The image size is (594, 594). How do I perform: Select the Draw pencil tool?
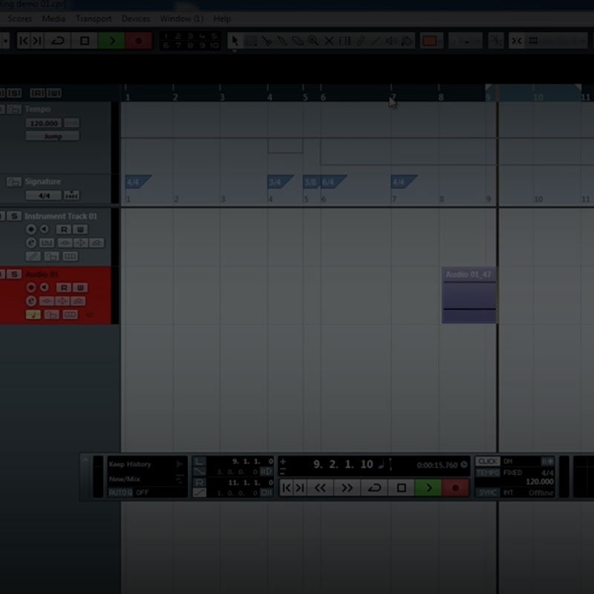point(360,41)
